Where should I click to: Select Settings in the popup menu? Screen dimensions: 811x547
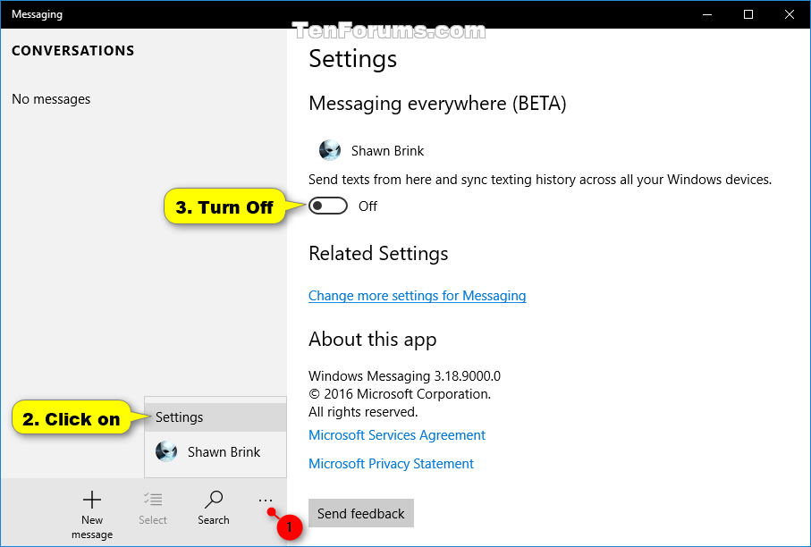[215, 417]
